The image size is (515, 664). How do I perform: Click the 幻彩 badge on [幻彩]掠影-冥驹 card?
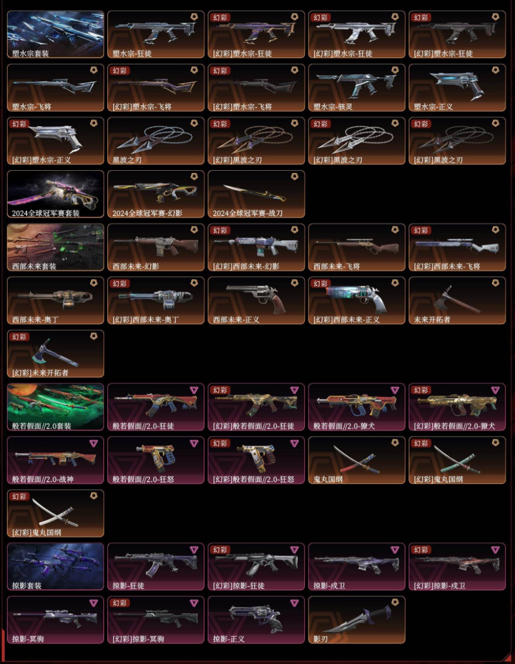click(x=120, y=603)
